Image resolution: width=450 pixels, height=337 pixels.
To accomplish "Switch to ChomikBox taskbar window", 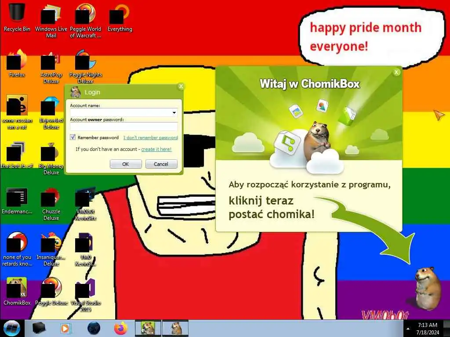I will click(x=148, y=328).
